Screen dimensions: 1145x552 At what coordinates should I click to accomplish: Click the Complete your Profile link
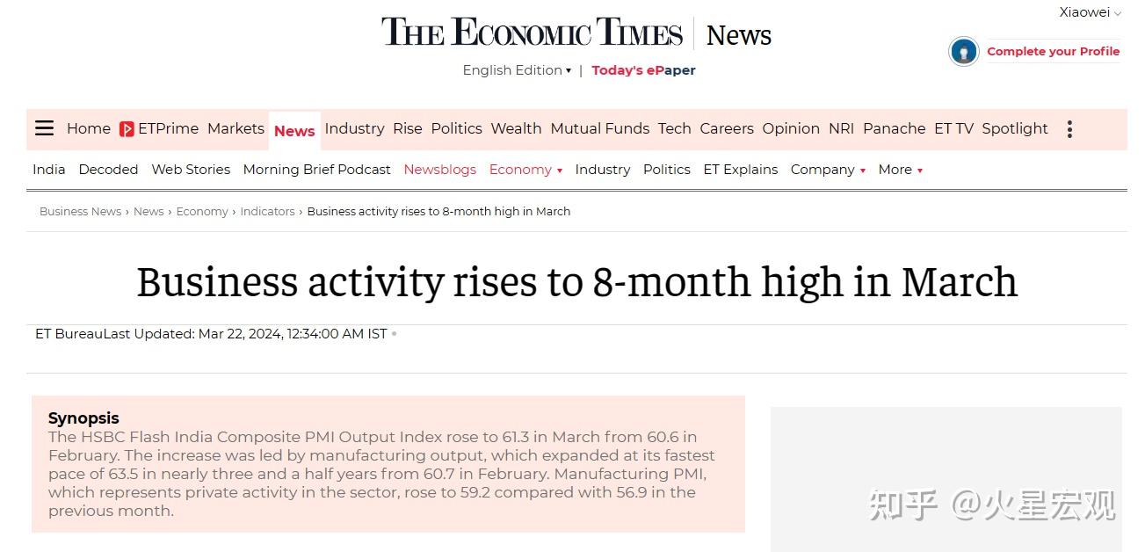[x=1053, y=51]
